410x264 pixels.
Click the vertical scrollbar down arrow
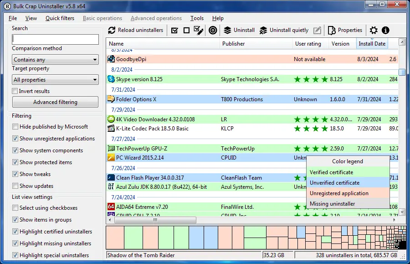click(x=402, y=212)
